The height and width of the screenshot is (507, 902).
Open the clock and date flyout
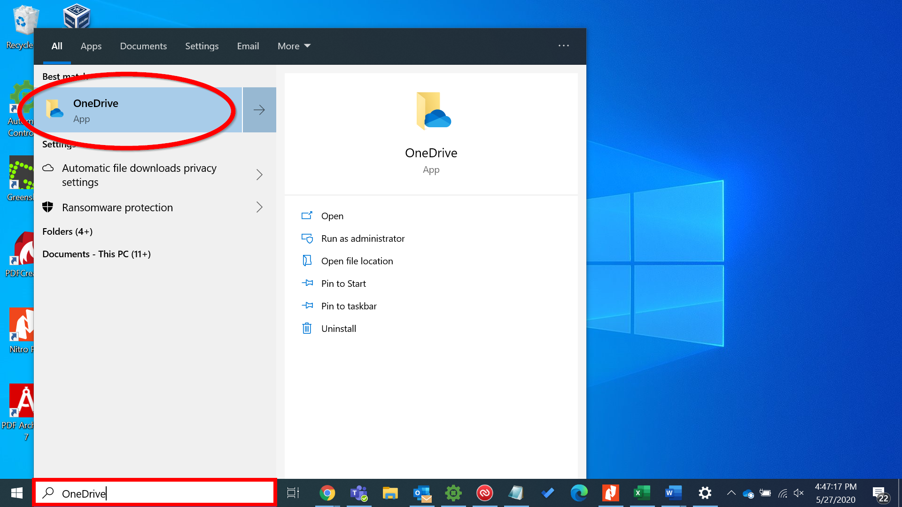pyautogui.click(x=836, y=493)
